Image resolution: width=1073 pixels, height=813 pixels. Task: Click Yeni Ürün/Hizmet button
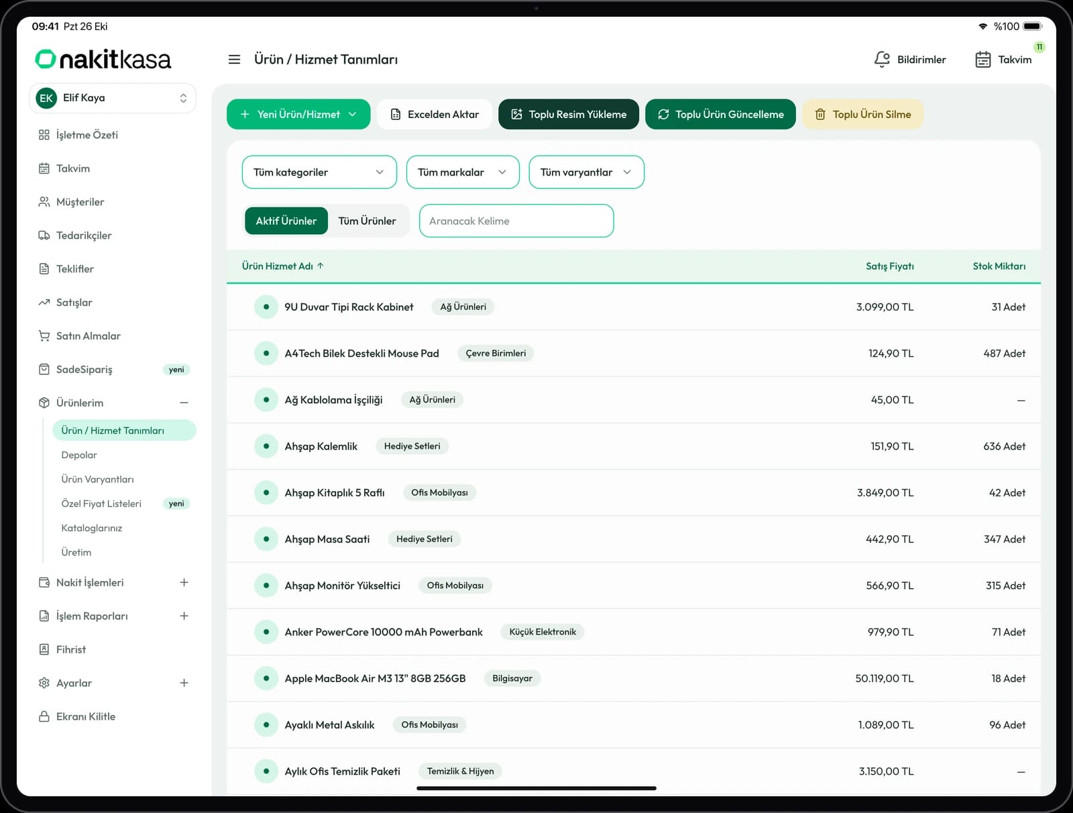point(298,114)
